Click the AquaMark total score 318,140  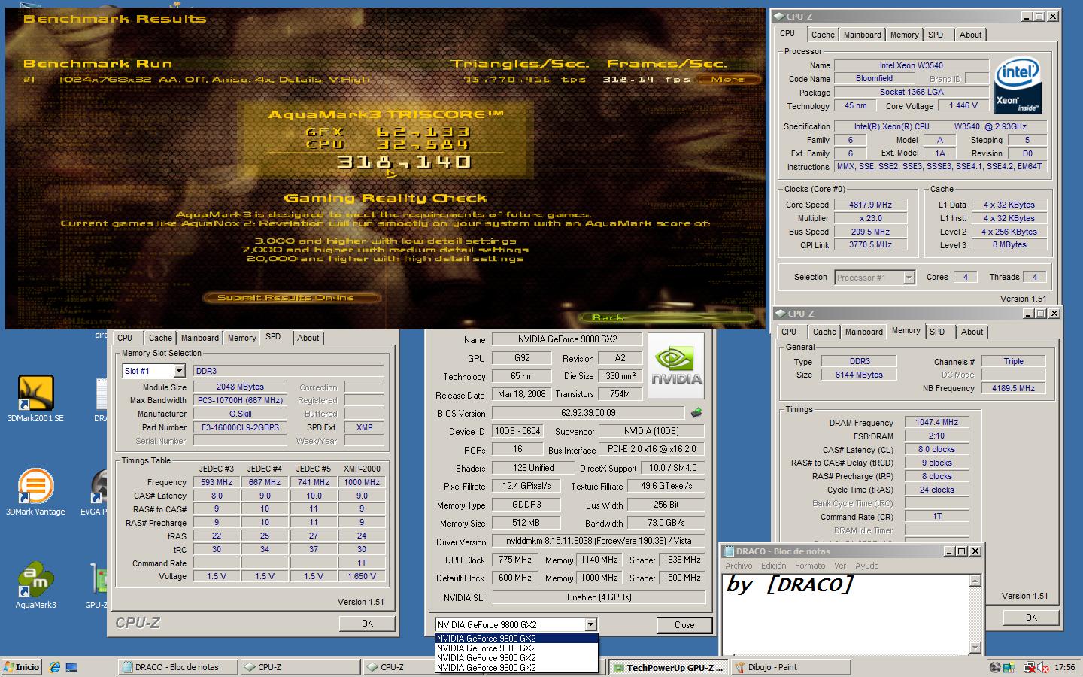tap(404, 162)
